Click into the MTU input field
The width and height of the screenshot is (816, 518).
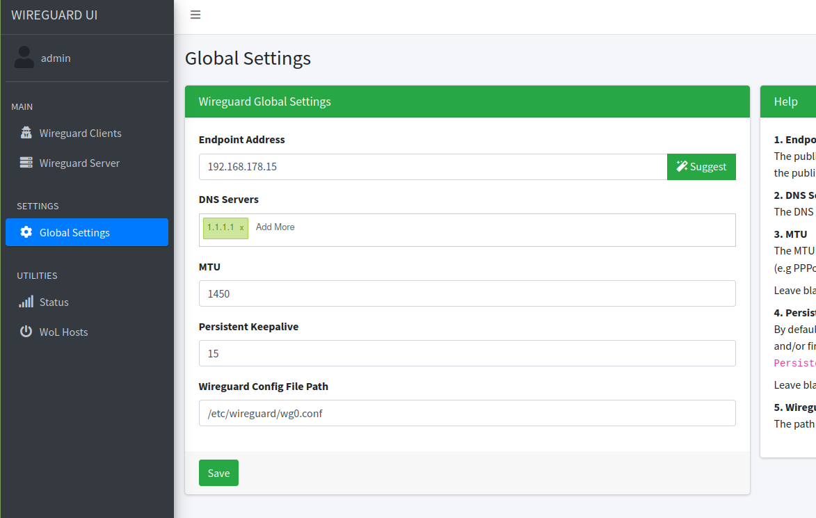click(x=466, y=293)
